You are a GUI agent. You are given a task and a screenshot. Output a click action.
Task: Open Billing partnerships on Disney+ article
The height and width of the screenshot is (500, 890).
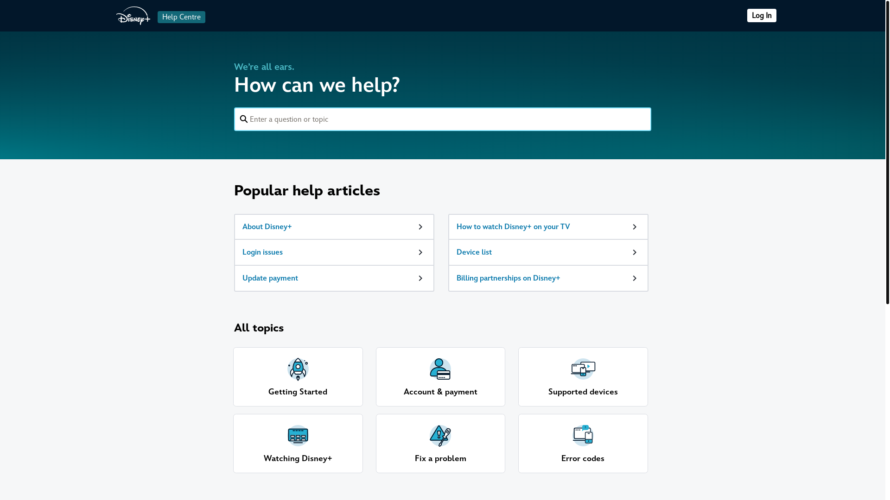click(548, 278)
